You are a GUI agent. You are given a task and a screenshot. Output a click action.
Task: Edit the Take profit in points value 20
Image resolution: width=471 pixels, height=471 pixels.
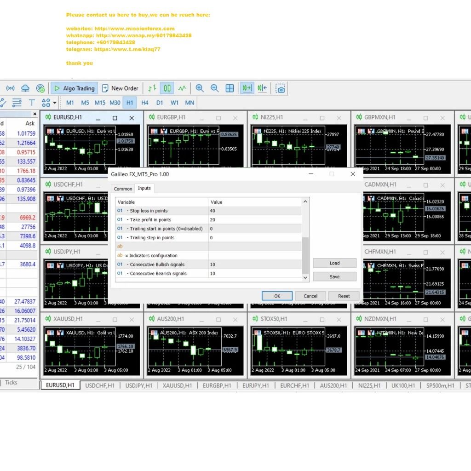[x=255, y=219]
